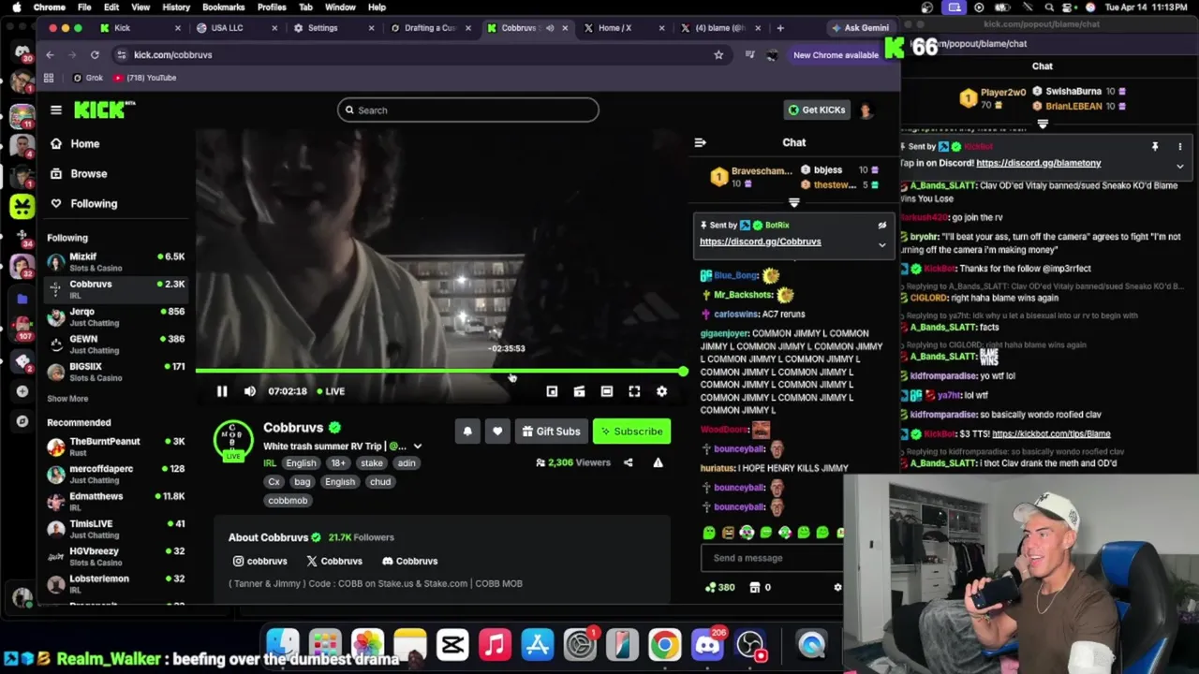Open the Bookmarks menu in menu bar
The width and height of the screenshot is (1199, 674).
pyautogui.click(x=223, y=7)
